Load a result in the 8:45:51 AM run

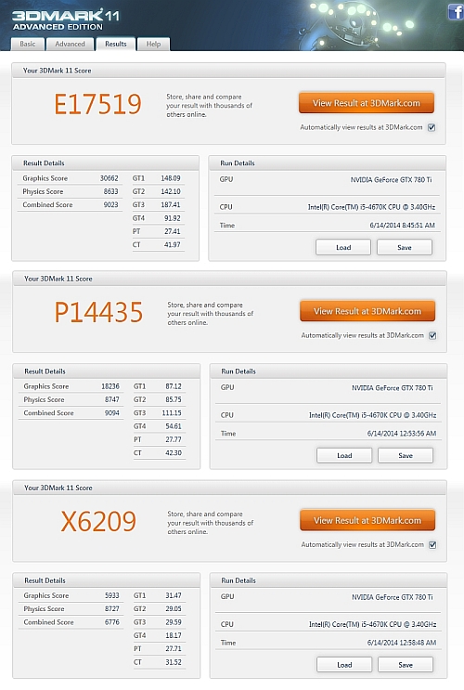(343, 247)
